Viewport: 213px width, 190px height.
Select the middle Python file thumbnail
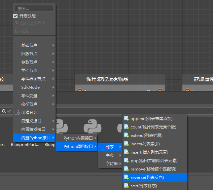93,126
